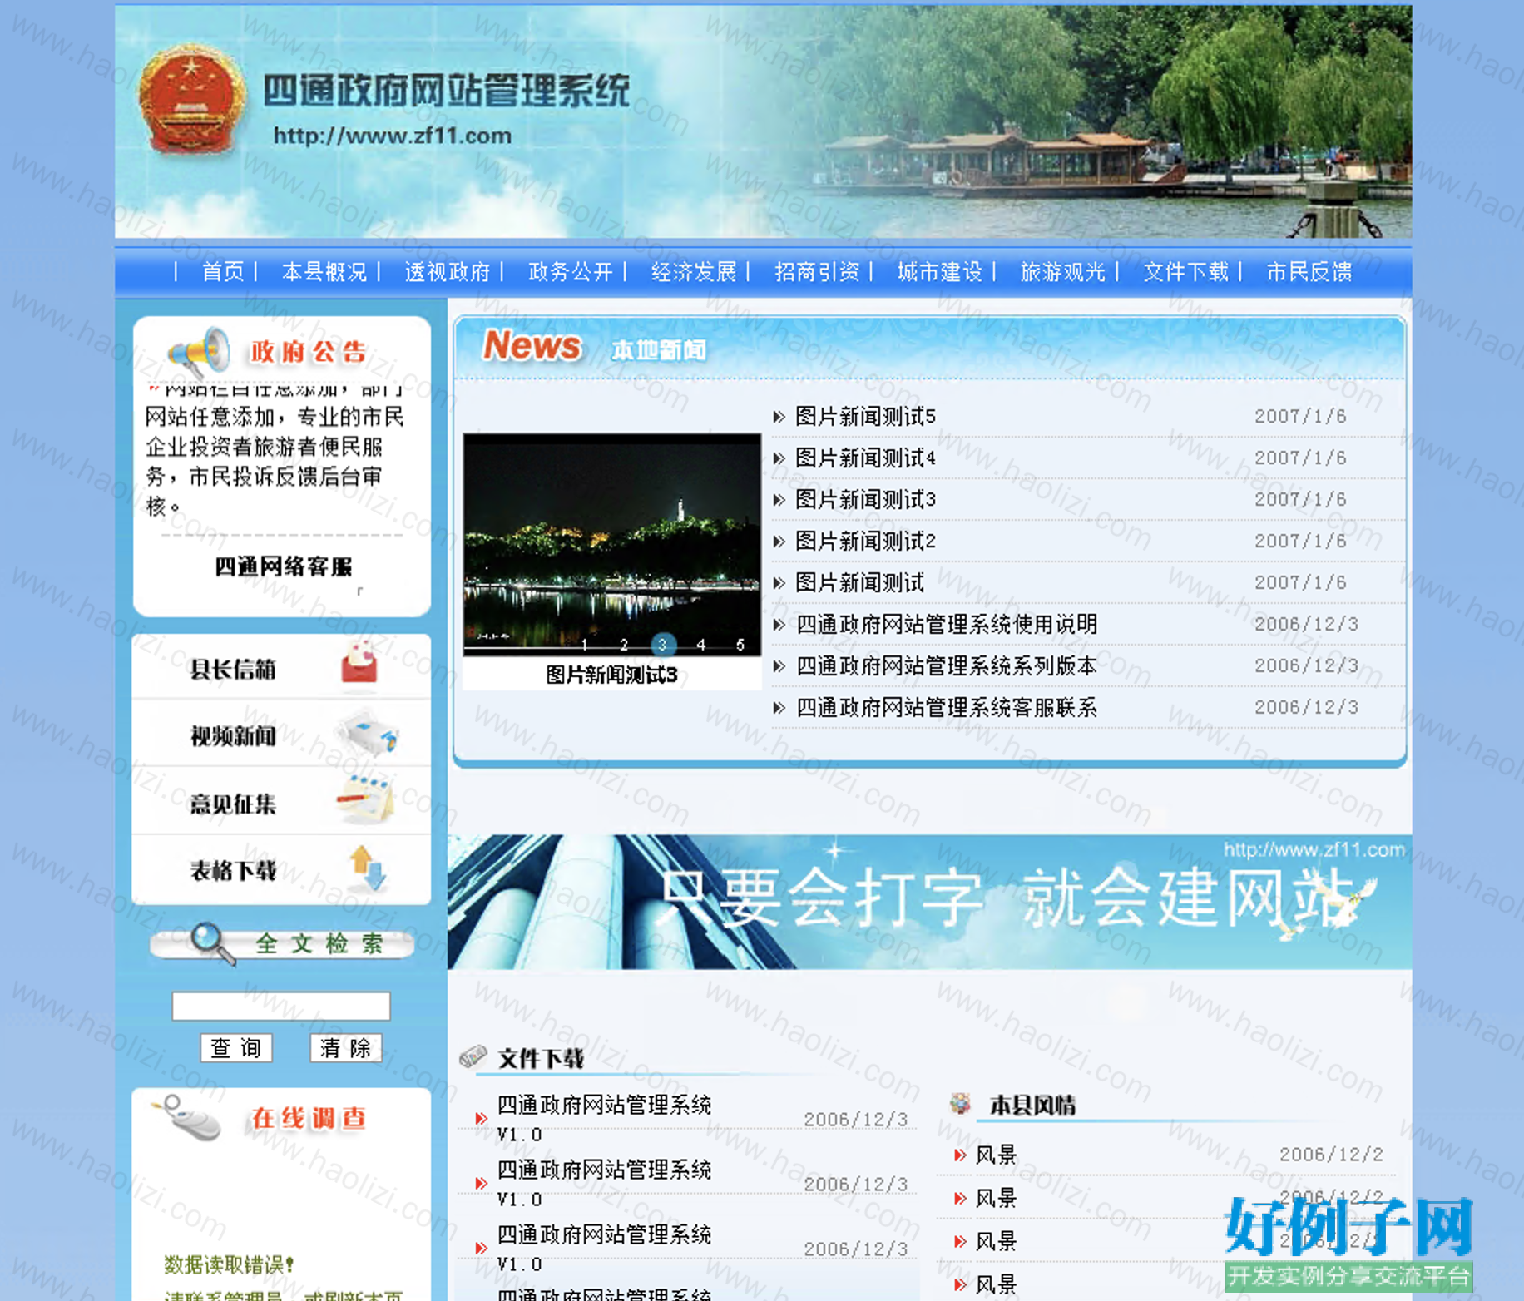Click the 清除 clear button

coord(346,1047)
